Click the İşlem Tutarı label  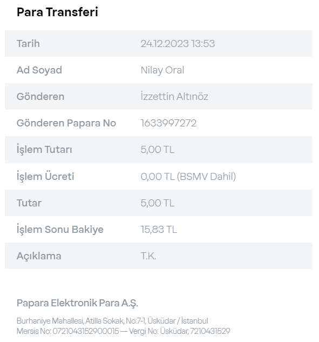(x=44, y=150)
